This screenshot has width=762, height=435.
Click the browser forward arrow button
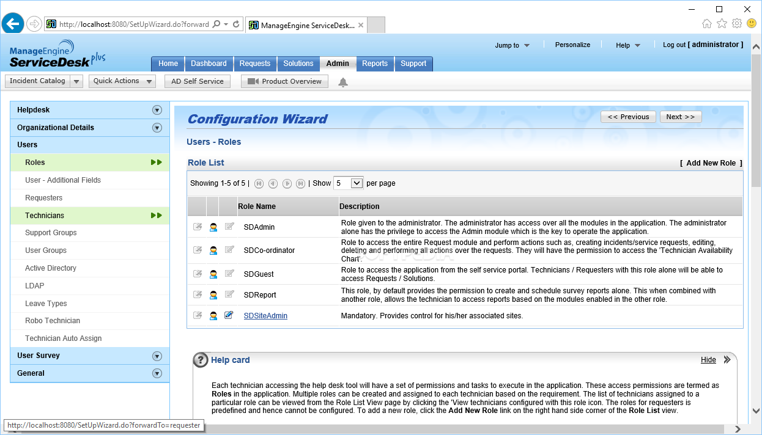click(x=34, y=24)
